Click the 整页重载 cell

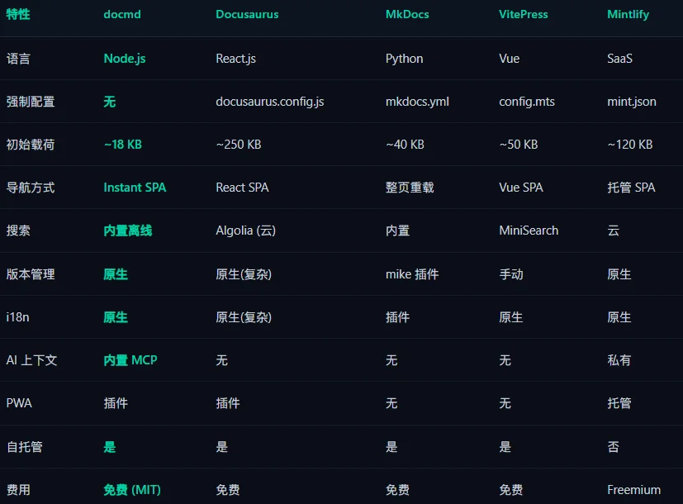410,188
